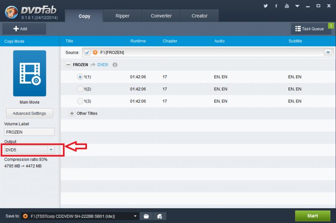Click the disc icon in Save to field

point(25,216)
